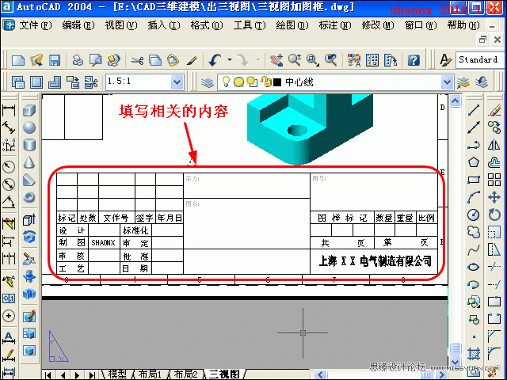The width and height of the screenshot is (507, 380).
Task: Click the Undo arrow icon
Action: pyautogui.click(x=215, y=60)
